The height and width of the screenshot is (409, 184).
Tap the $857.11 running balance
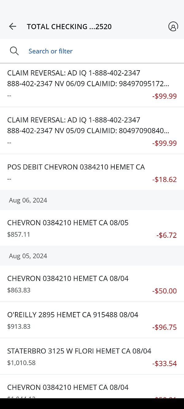(x=19, y=235)
